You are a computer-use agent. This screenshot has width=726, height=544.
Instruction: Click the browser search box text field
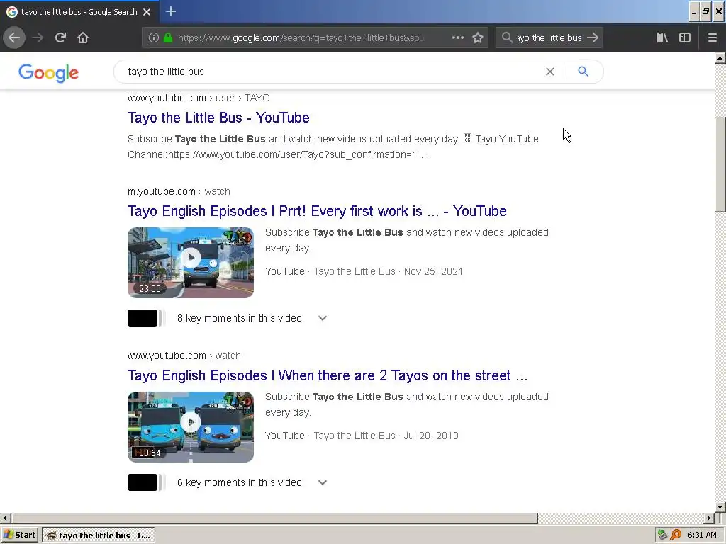tap(549, 38)
